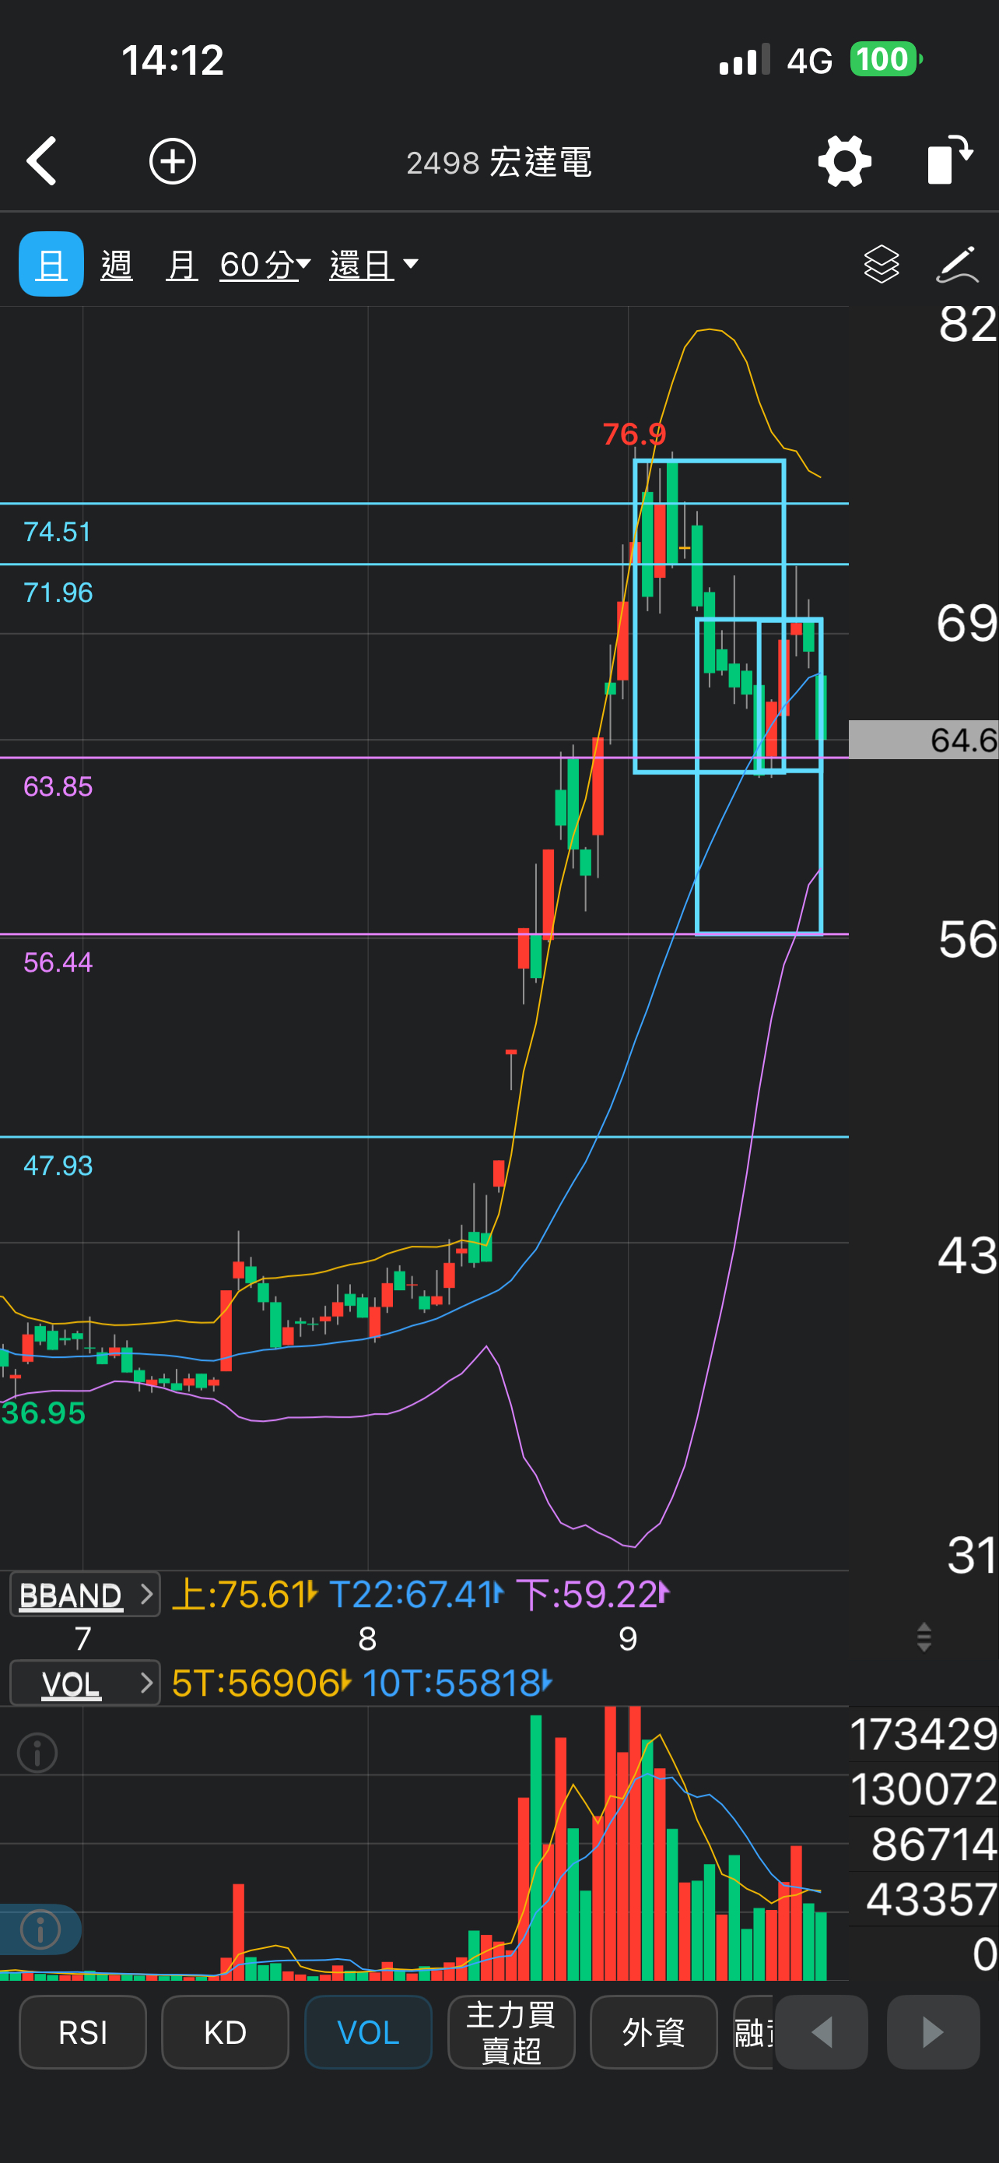The height and width of the screenshot is (2163, 999).
Task: Tap the 56.44 support line label
Action: tap(58, 962)
